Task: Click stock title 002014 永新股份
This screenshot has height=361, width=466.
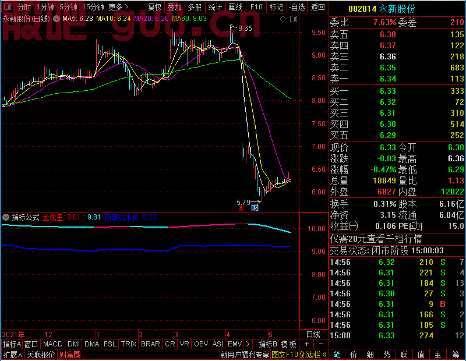Action: [x=382, y=9]
